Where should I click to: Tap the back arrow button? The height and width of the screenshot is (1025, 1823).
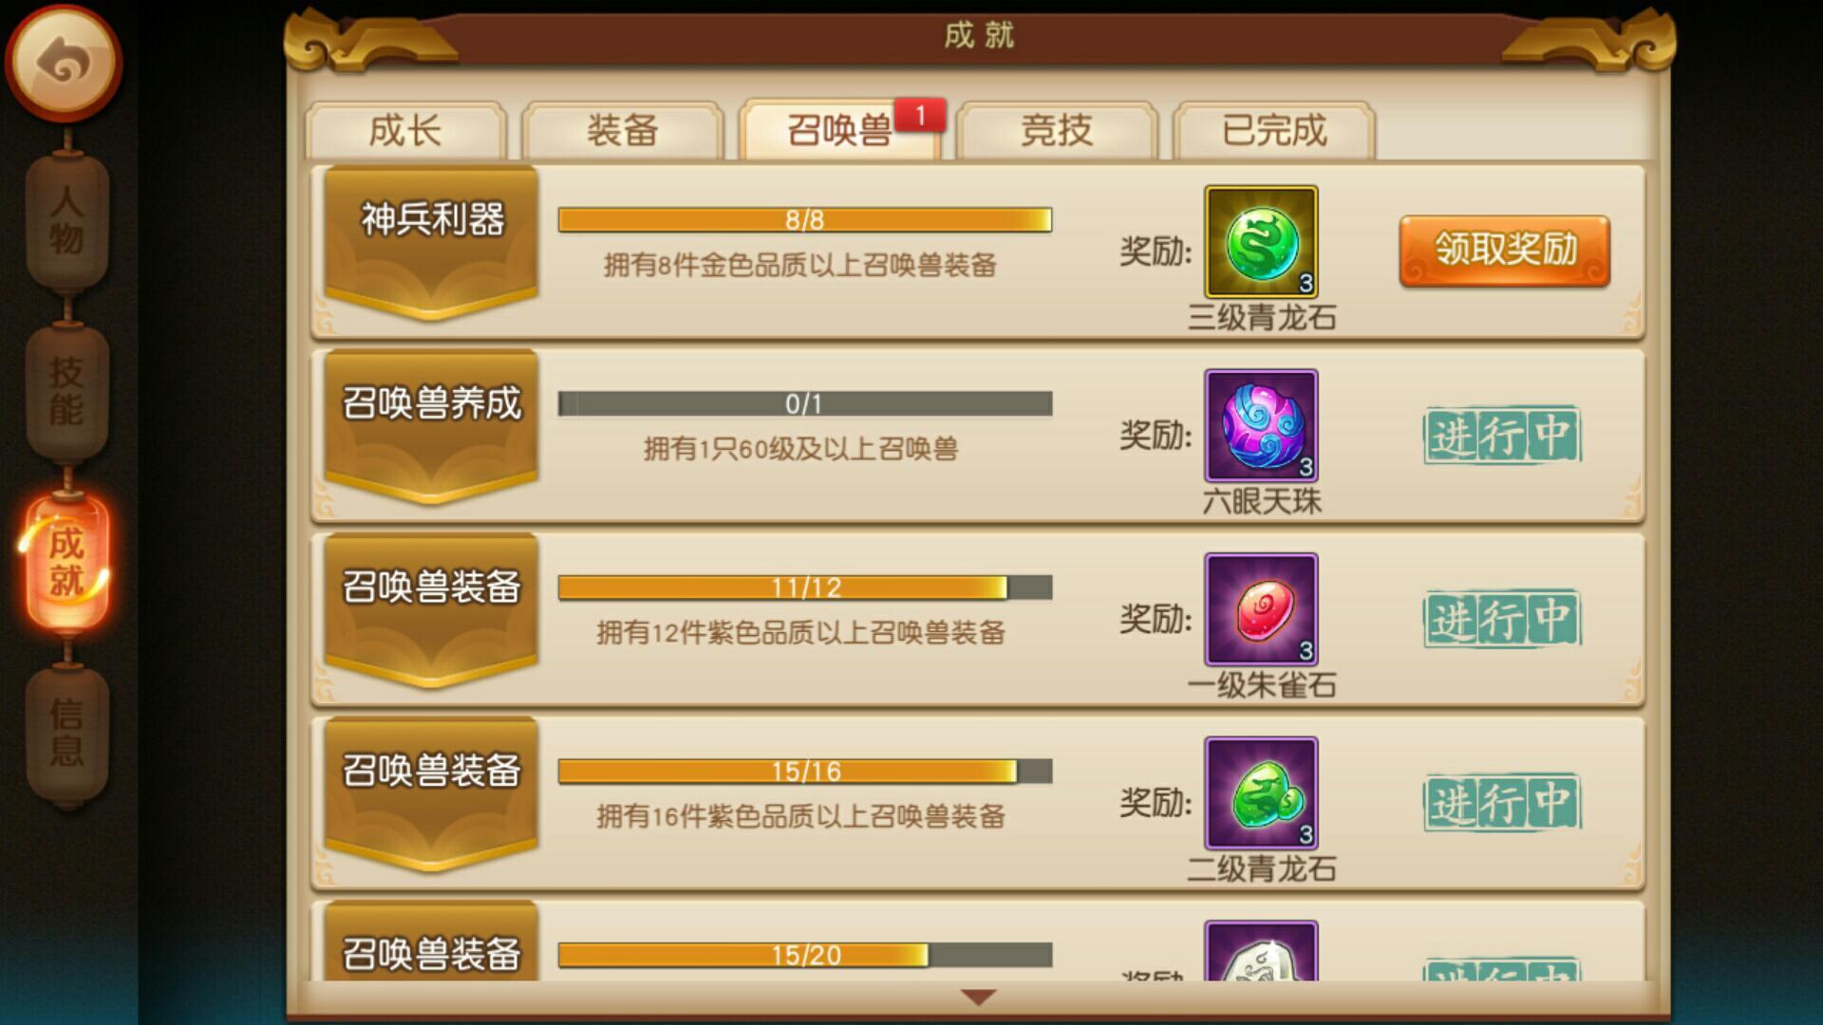pos(64,63)
